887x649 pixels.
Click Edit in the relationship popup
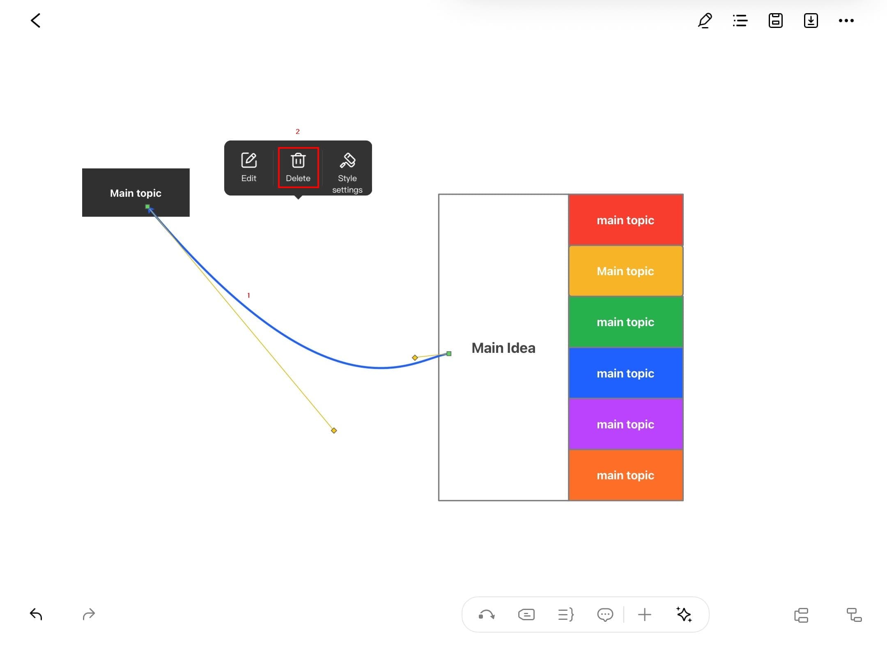point(249,167)
